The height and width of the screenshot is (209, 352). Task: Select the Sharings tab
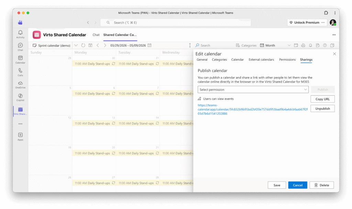tap(306, 60)
